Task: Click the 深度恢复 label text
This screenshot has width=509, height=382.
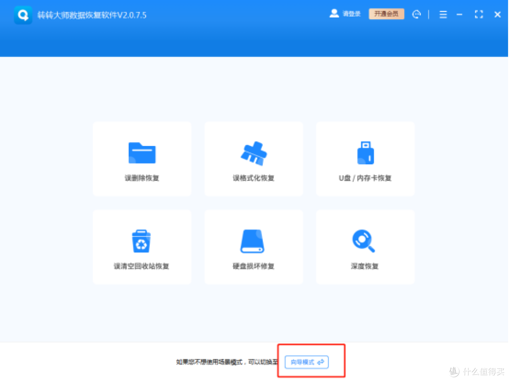Action: pos(364,266)
